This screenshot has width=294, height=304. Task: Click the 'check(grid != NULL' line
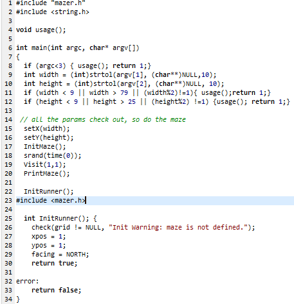(143, 228)
